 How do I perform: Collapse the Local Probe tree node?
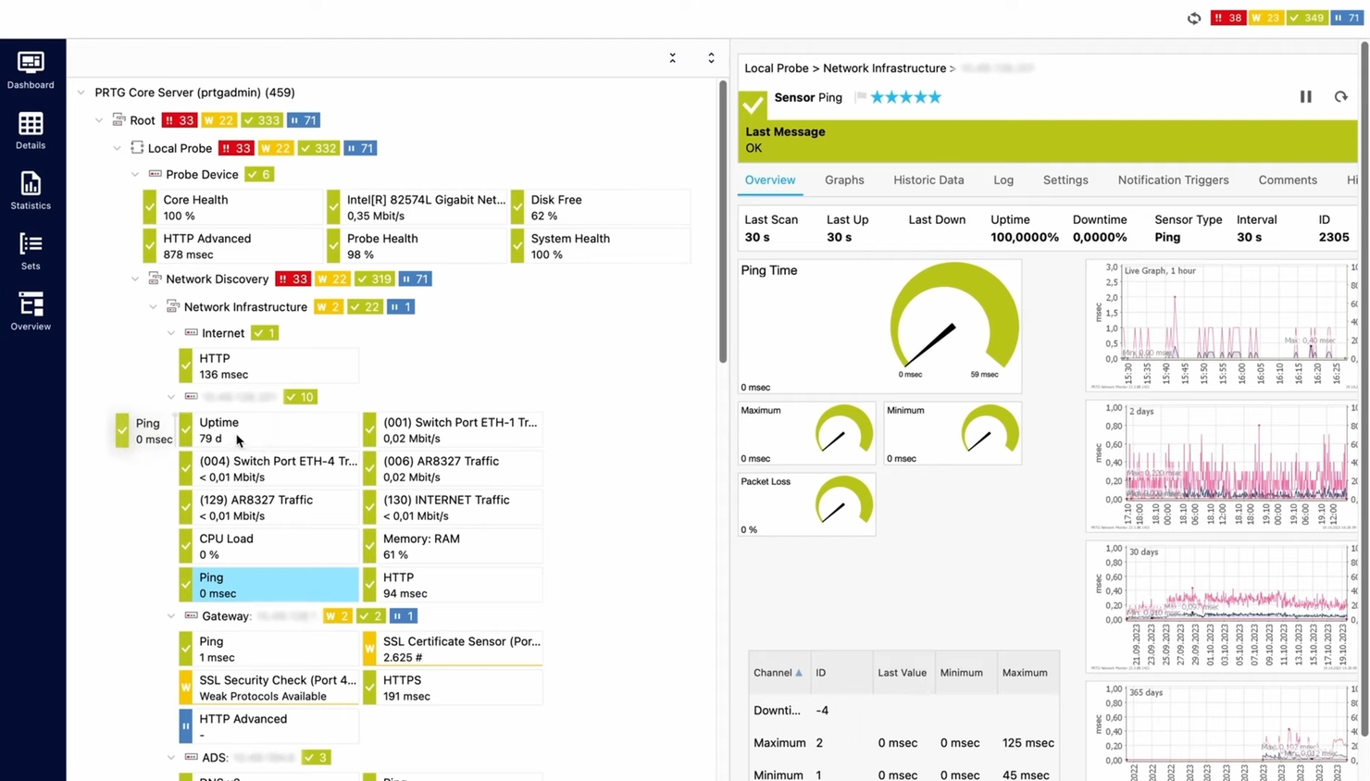click(118, 148)
